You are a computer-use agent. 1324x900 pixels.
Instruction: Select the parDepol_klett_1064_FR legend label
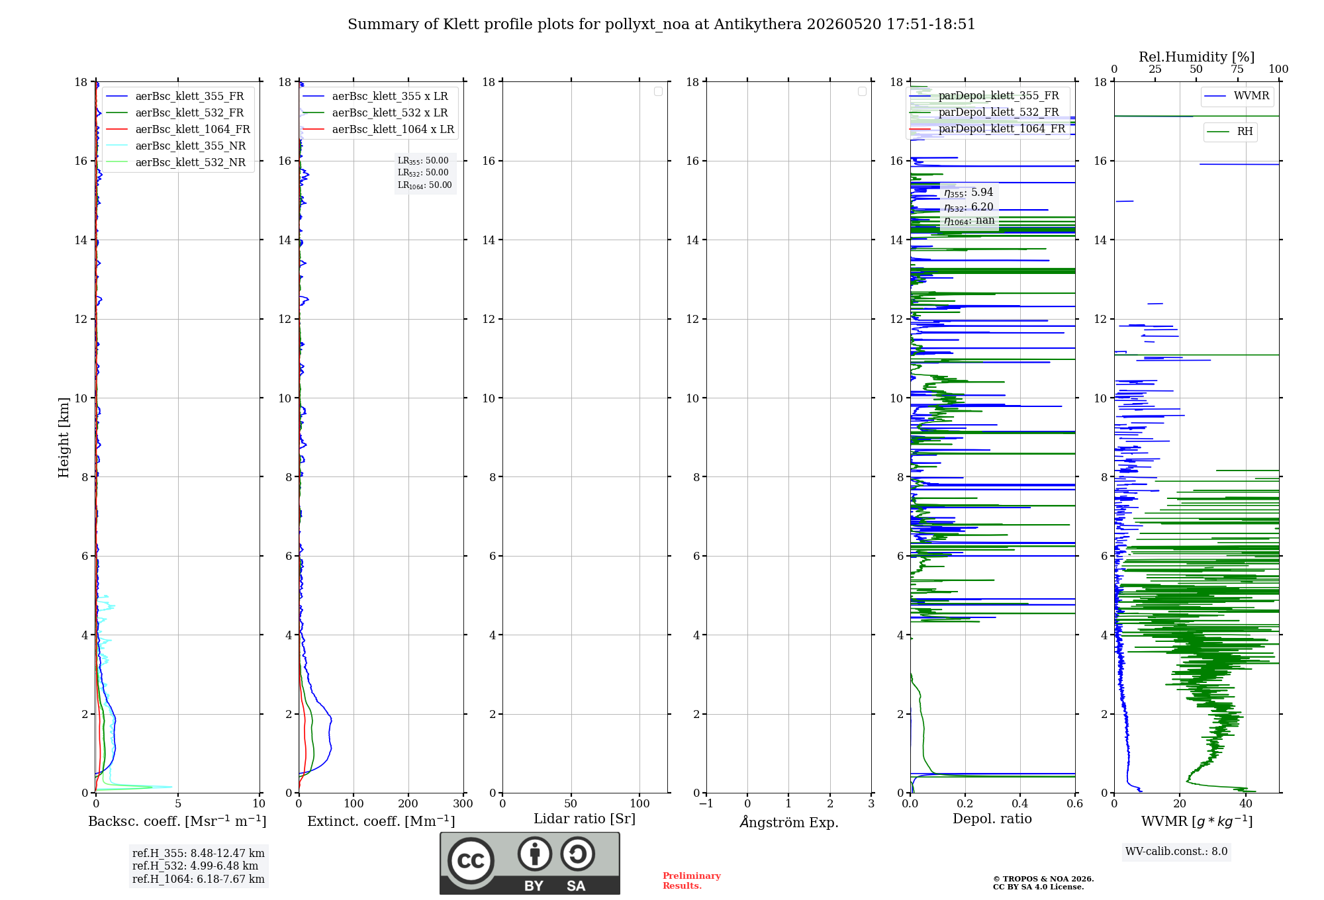tap(1002, 129)
